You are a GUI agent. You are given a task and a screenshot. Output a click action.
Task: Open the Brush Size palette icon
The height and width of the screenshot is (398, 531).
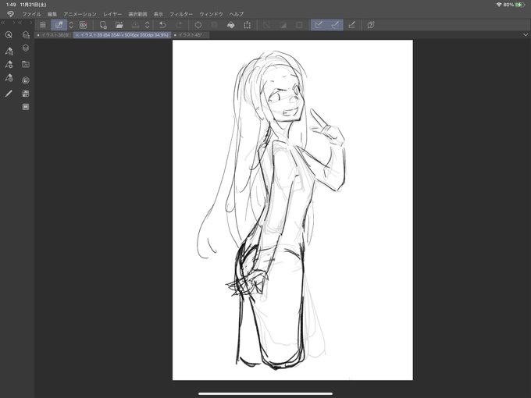[x=9, y=78]
